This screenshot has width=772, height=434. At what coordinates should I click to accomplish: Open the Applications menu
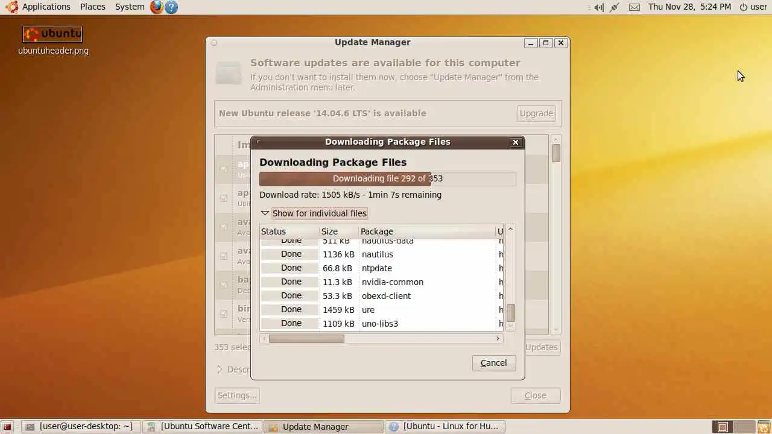[x=46, y=7]
